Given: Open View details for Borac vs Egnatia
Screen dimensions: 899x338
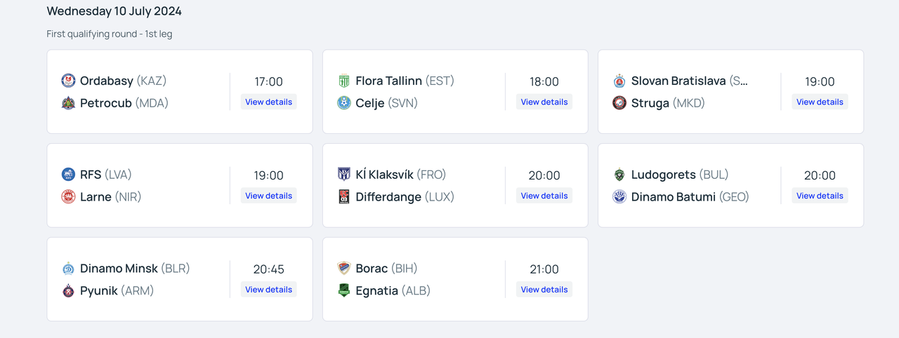Looking at the screenshot, I should (544, 289).
